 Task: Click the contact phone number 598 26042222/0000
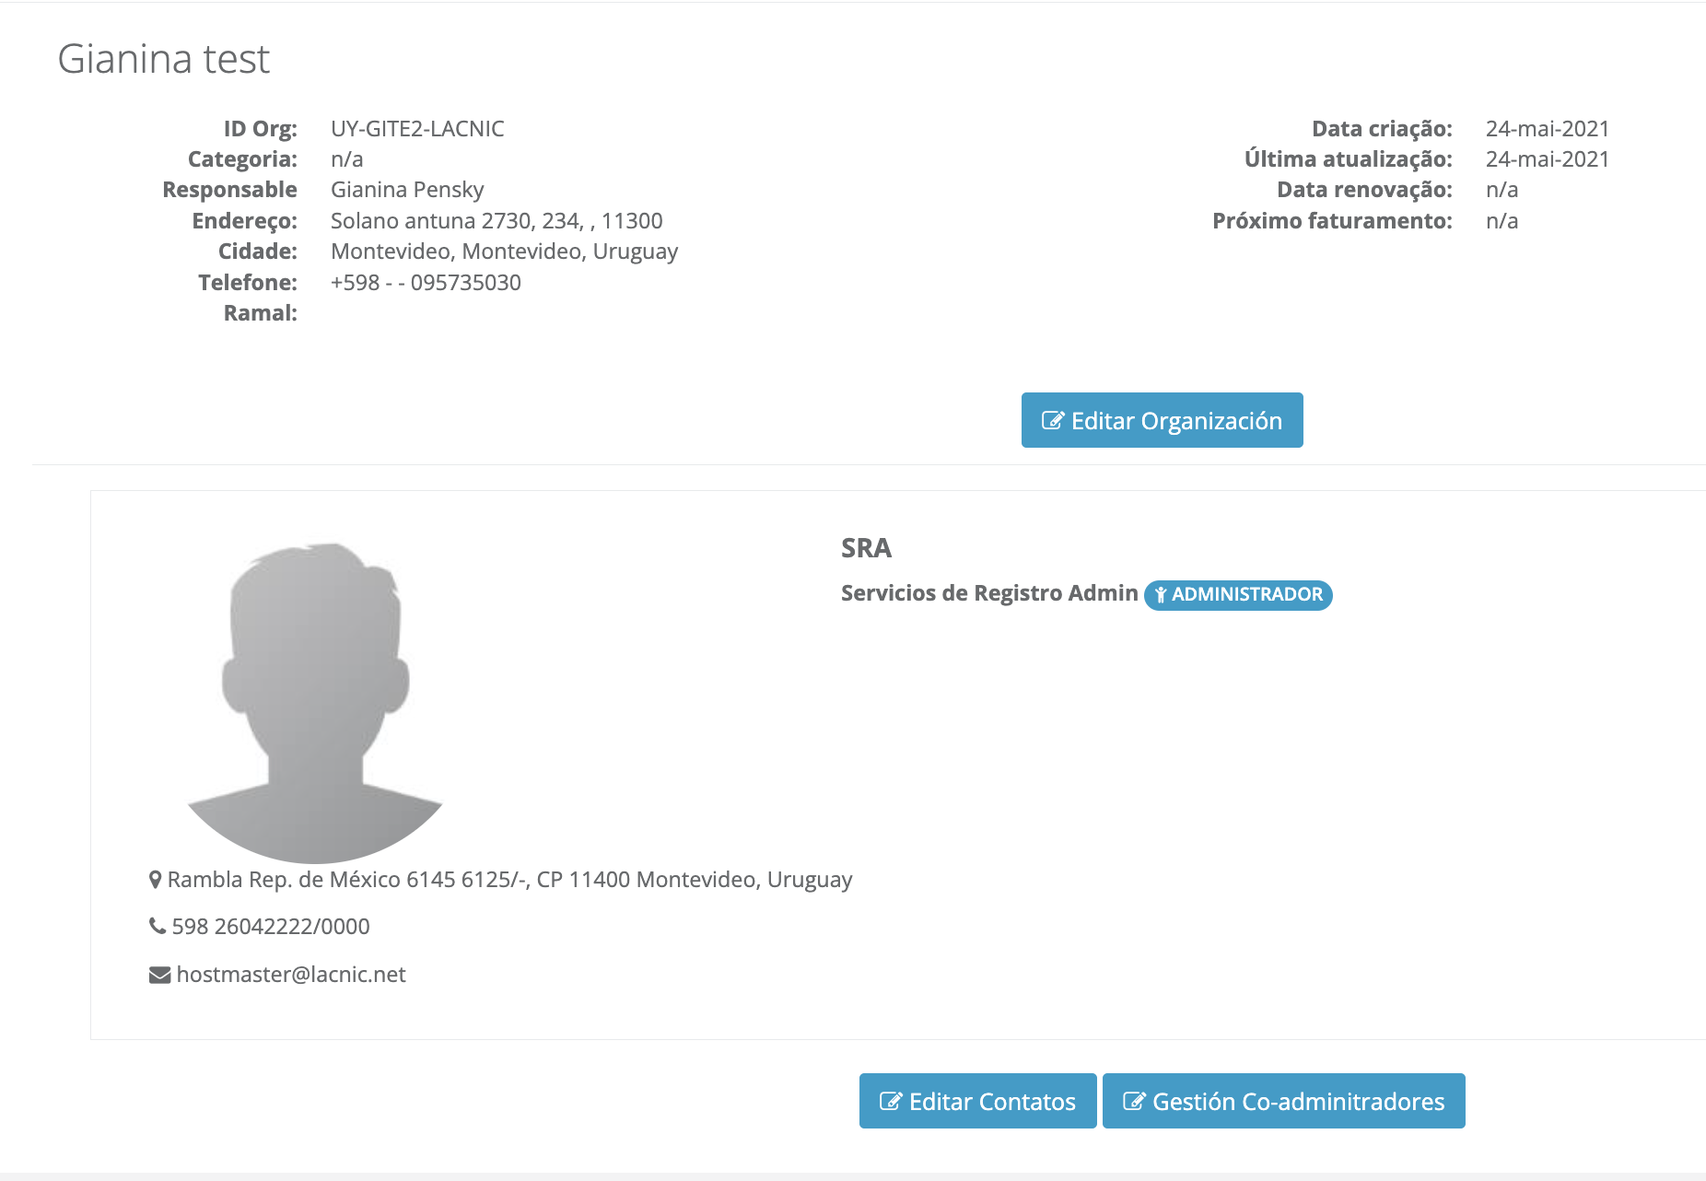click(x=271, y=927)
